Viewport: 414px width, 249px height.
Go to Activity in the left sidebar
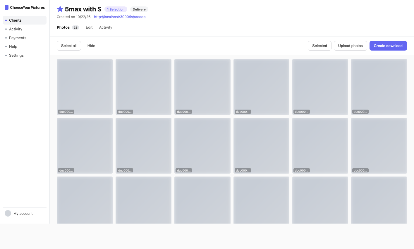coord(25,29)
